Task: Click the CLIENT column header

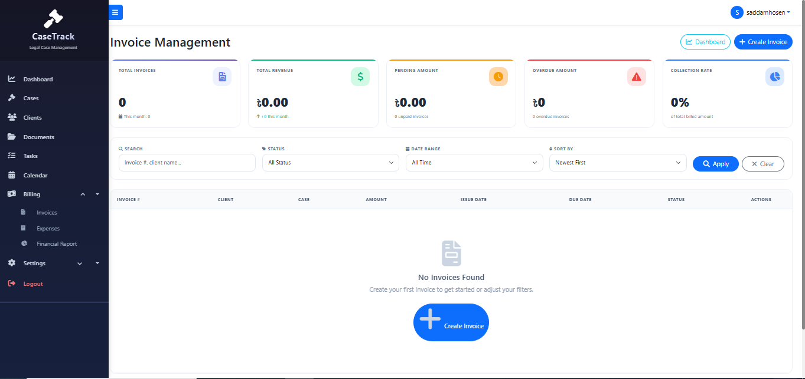Action: coord(226,200)
